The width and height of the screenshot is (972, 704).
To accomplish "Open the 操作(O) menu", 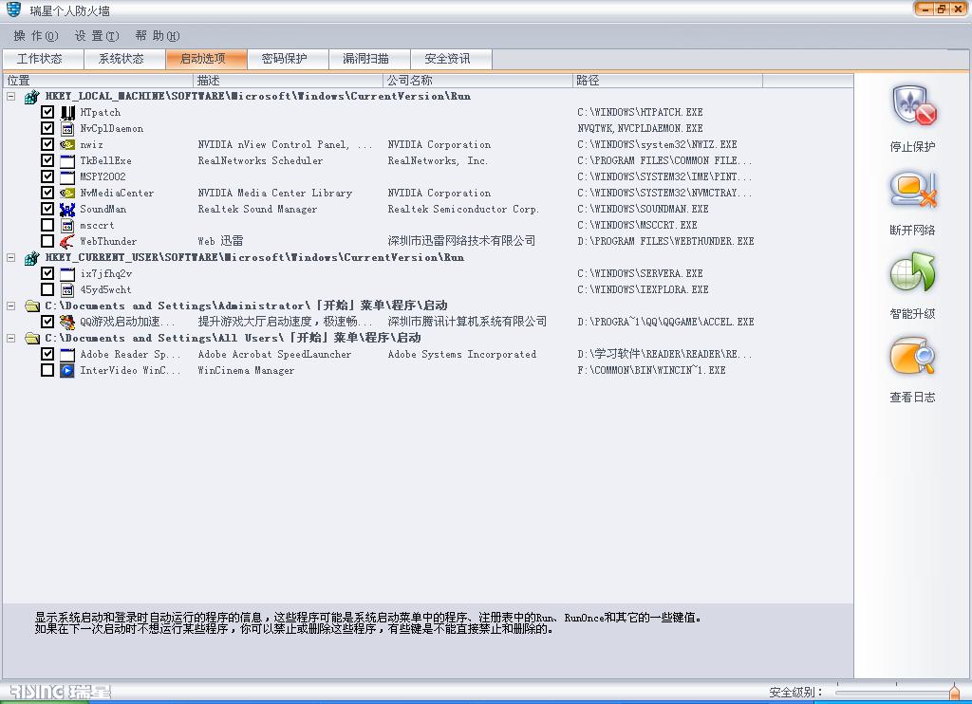I will (36, 36).
